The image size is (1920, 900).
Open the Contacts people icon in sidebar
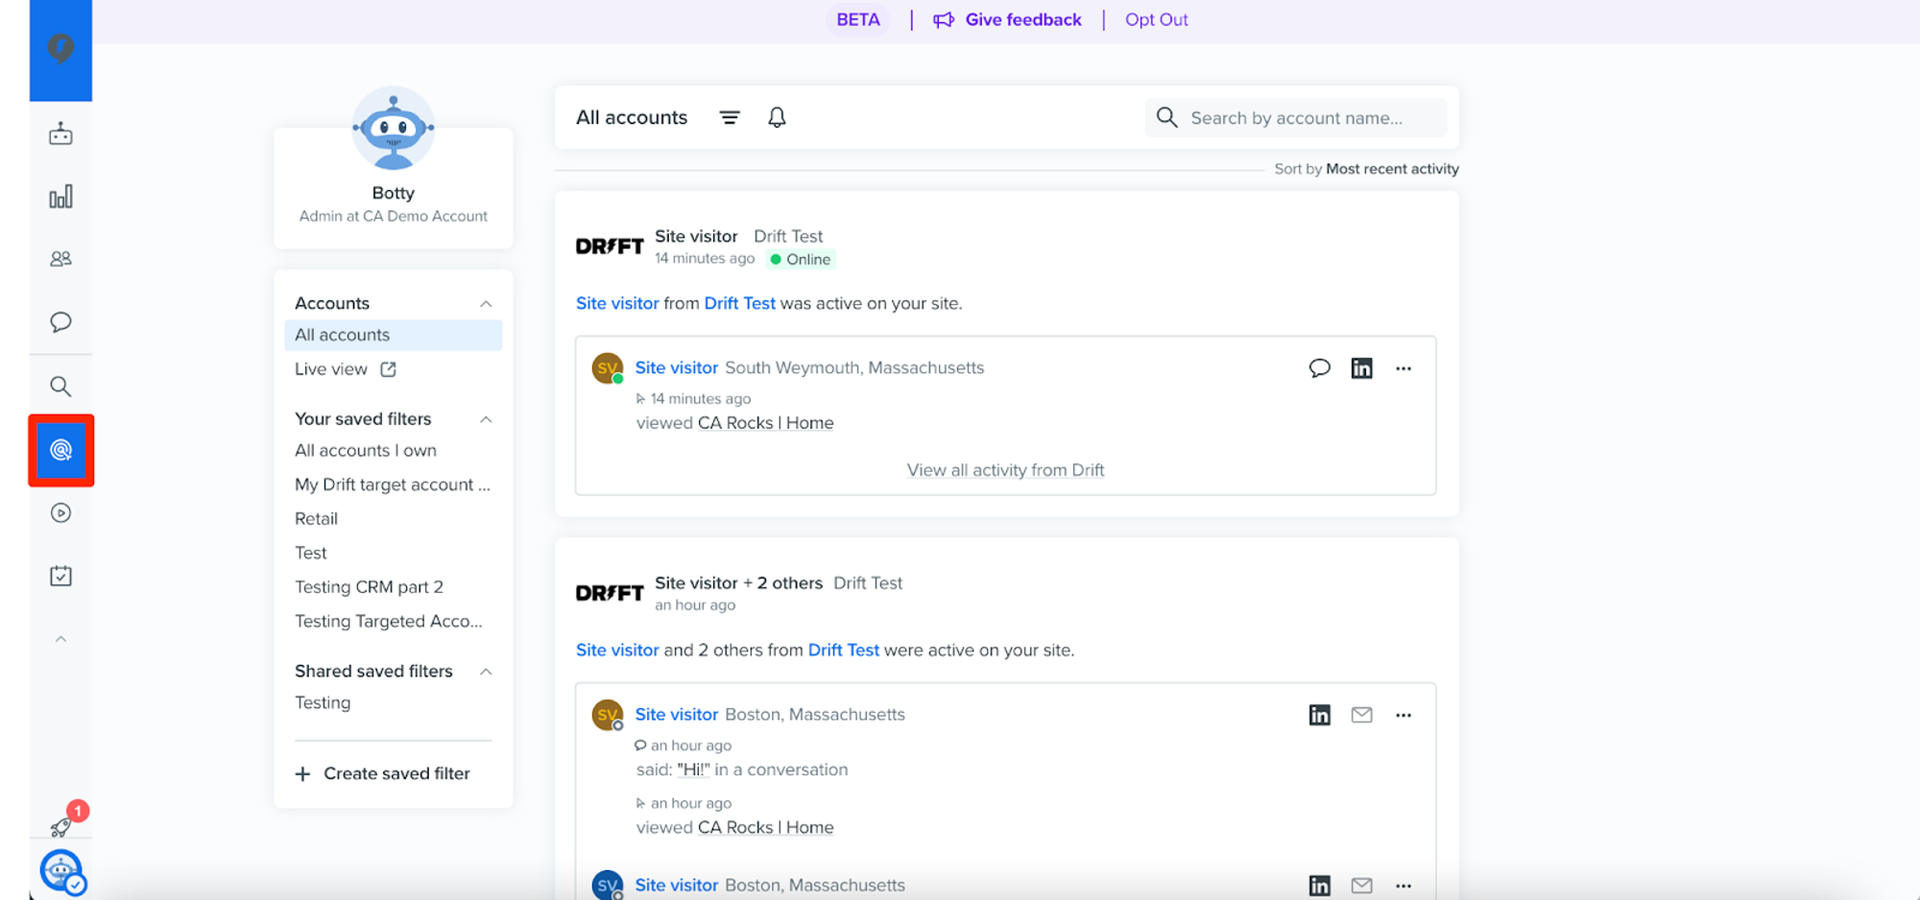(x=60, y=258)
